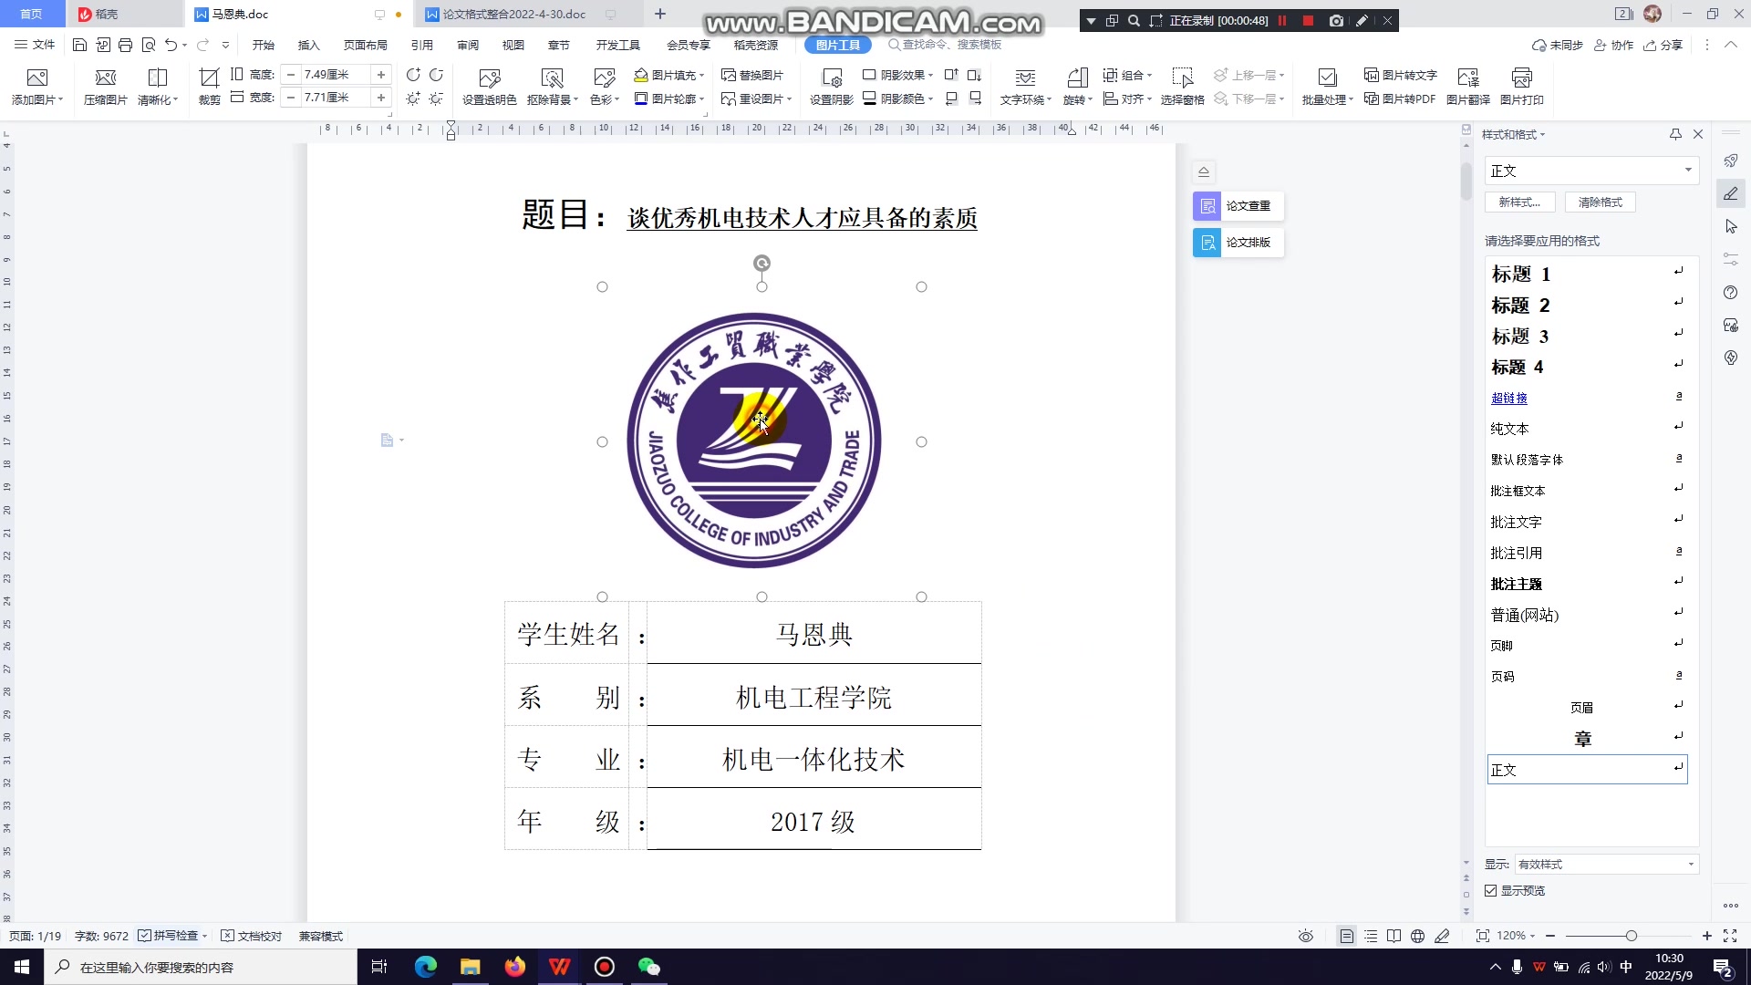Increase width with the 宽度 plus stepper

point(381,98)
